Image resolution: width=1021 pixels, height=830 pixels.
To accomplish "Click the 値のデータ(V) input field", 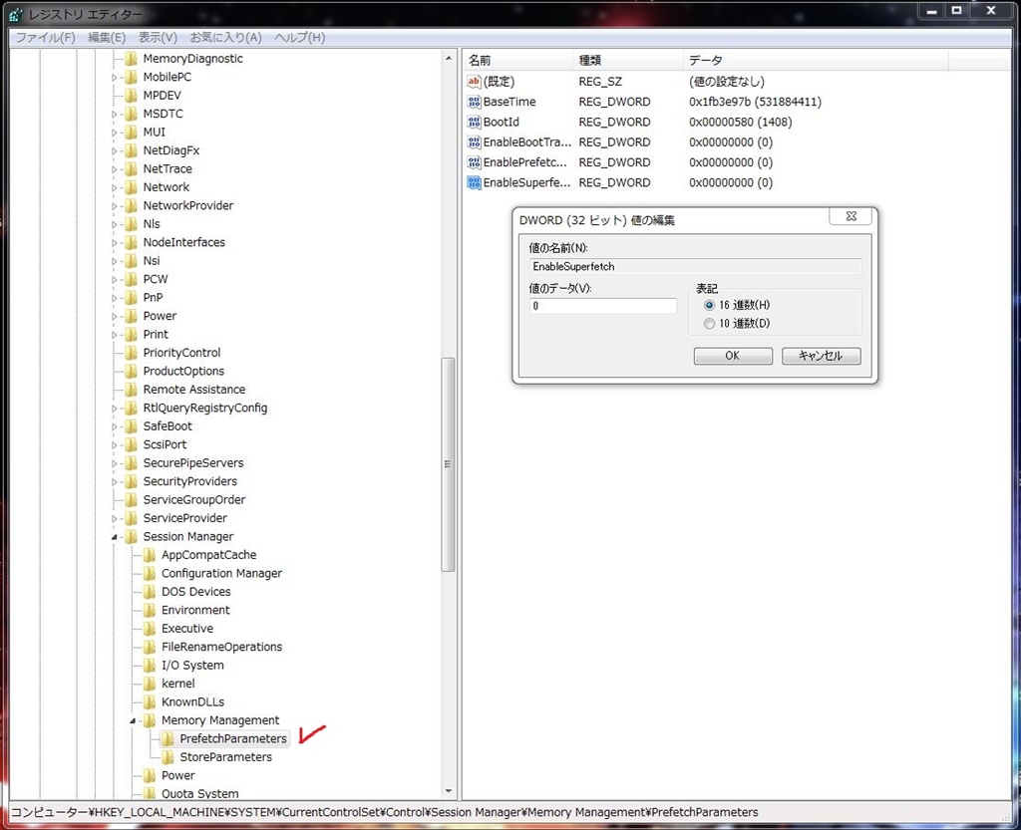I will coord(603,306).
